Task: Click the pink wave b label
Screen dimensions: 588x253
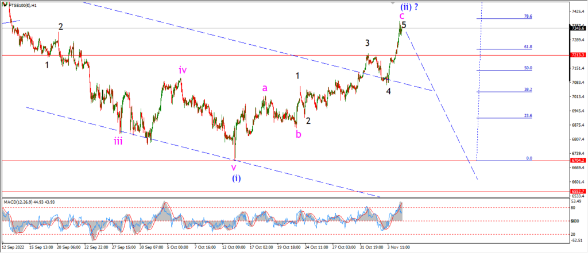Action: (x=298, y=134)
